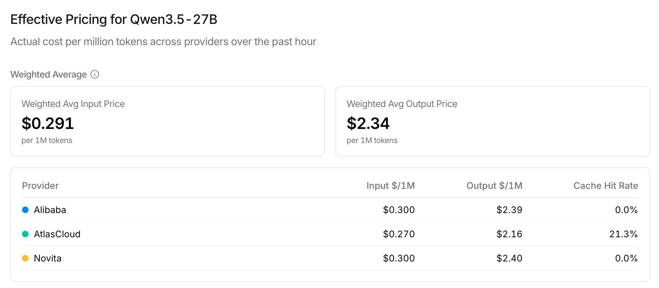Click Alibaba's blue provider dot

(25, 210)
